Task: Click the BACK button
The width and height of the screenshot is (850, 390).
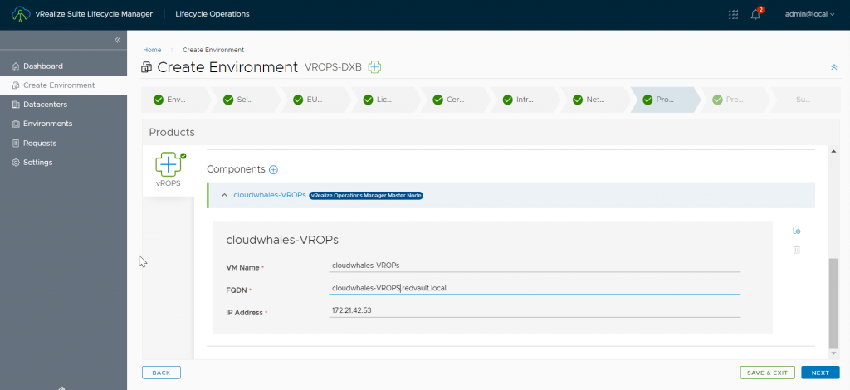Action: 161,373
